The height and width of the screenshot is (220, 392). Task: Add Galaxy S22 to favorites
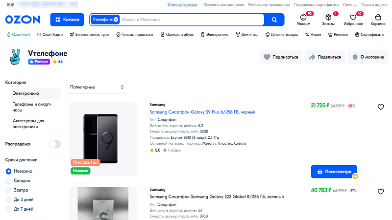(381, 192)
